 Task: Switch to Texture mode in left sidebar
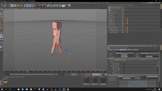(x=2, y=17)
